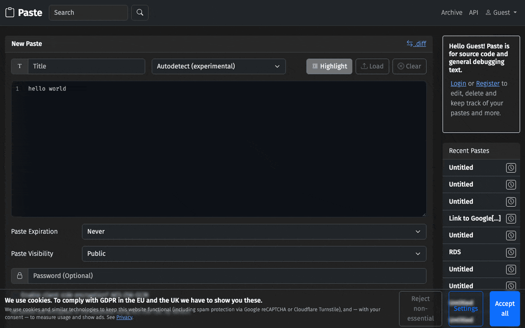525x328 pixels.
Task: Open the Link to Google[...] recent paste
Action: (475, 218)
